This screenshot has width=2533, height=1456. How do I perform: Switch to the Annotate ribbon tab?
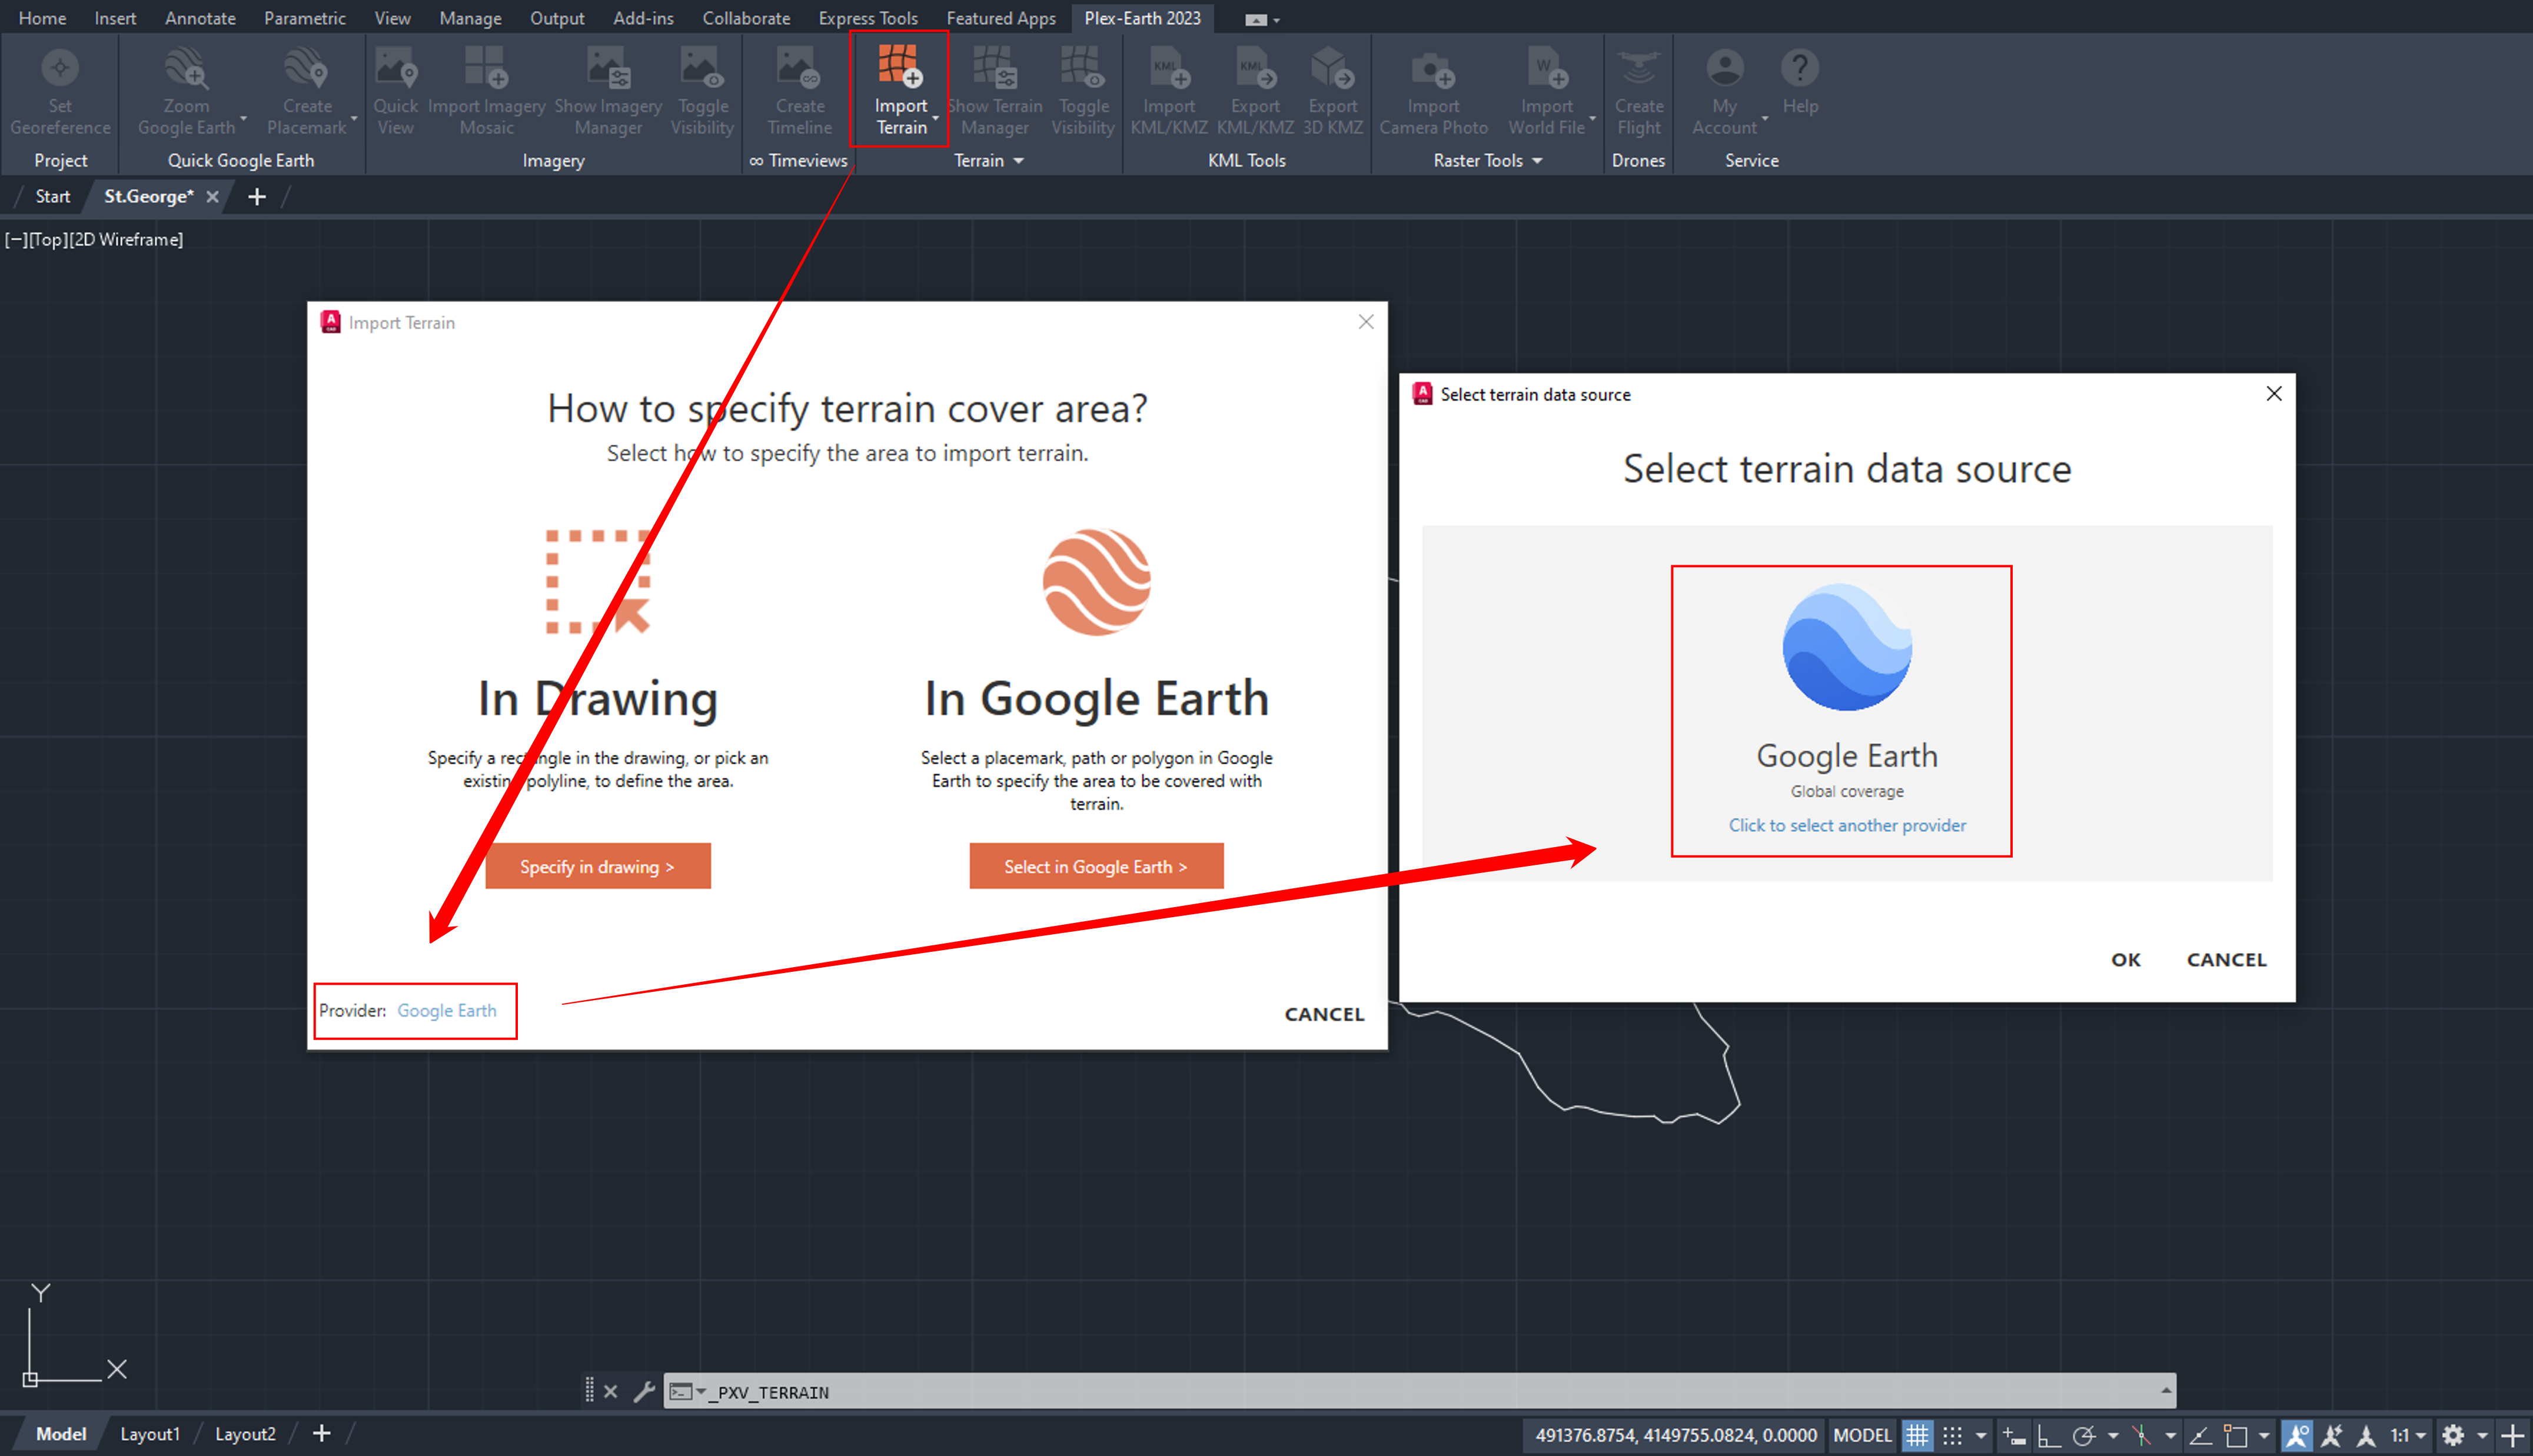200,18
